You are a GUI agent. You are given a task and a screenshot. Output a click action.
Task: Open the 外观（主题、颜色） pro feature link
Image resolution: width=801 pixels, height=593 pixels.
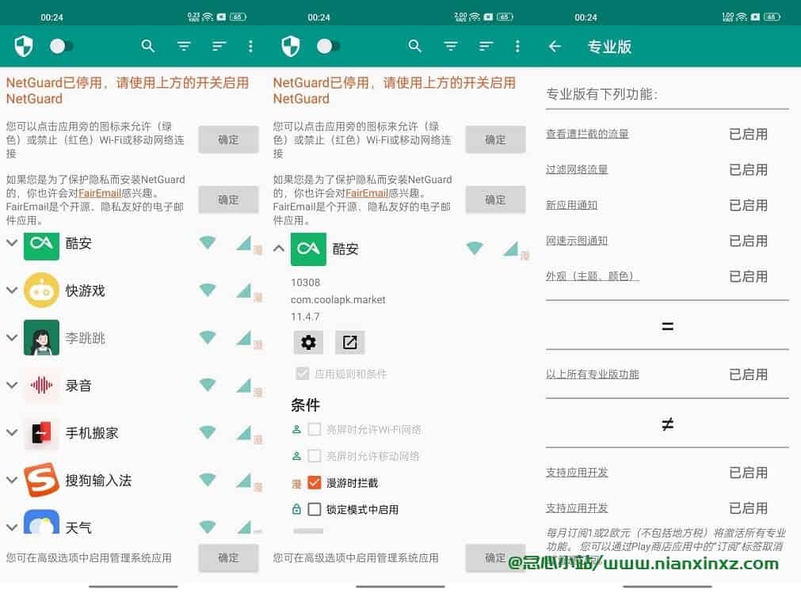(x=593, y=276)
